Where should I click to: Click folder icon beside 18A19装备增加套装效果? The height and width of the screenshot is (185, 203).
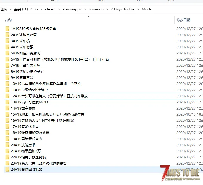[7, 133]
